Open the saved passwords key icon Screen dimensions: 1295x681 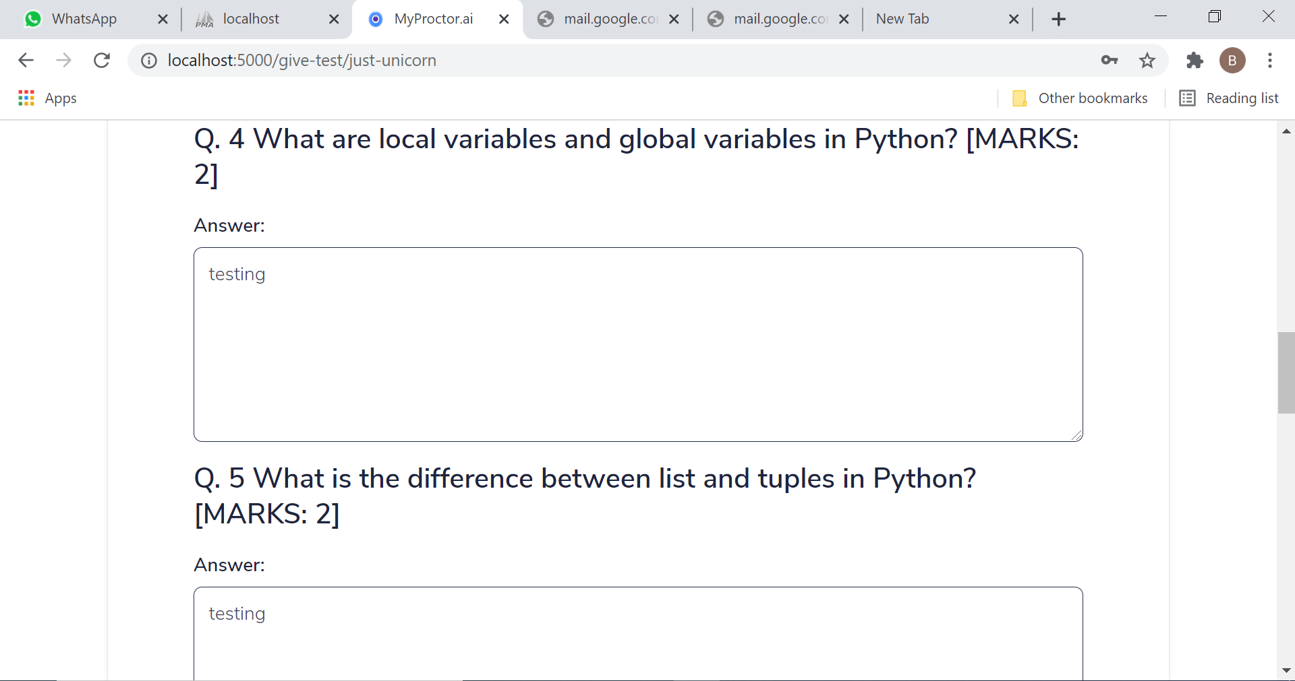(1109, 61)
